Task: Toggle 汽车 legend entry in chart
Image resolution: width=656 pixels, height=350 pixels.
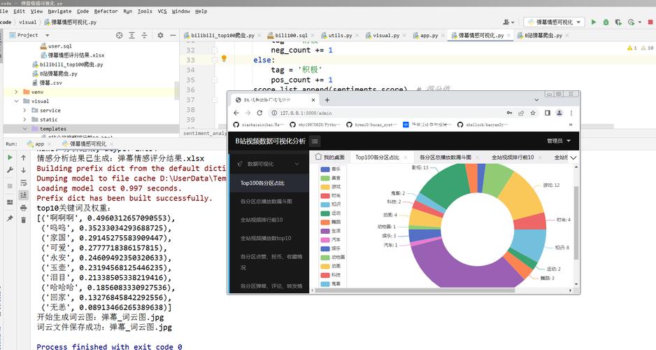Action: click(331, 239)
